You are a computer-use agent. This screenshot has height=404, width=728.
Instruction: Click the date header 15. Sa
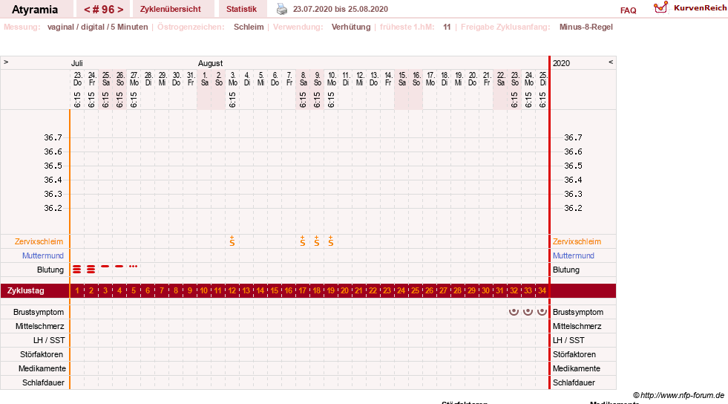click(402, 79)
